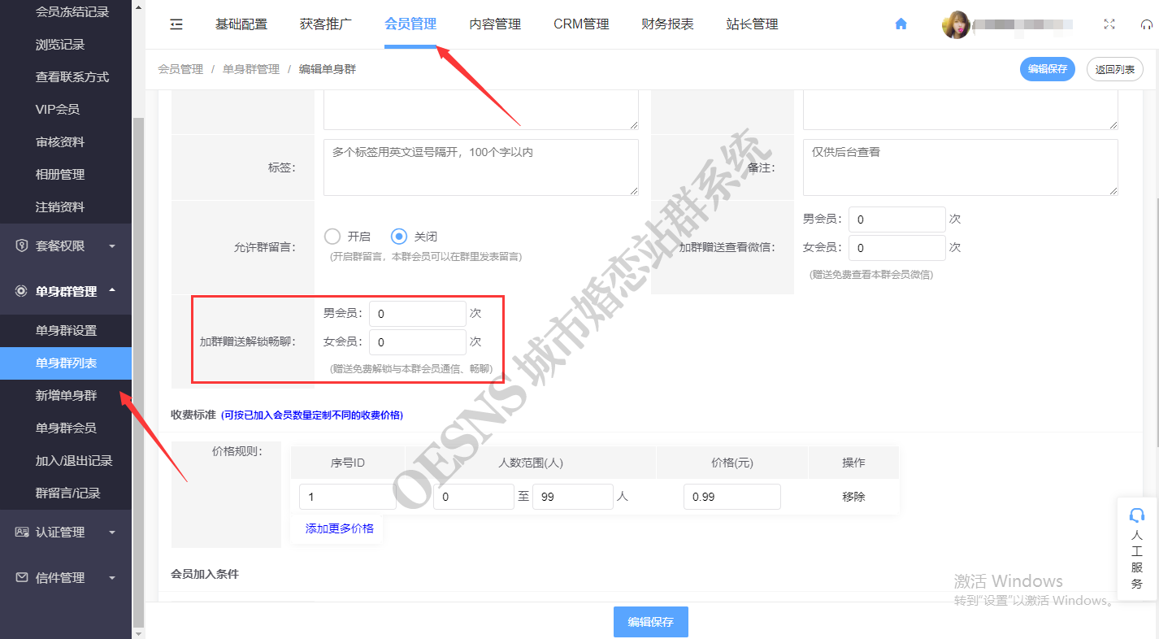Image resolution: width=1159 pixels, height=639 pixels.
Task: Click the circle icon beside 单身群管理
Action: (22, 291)
